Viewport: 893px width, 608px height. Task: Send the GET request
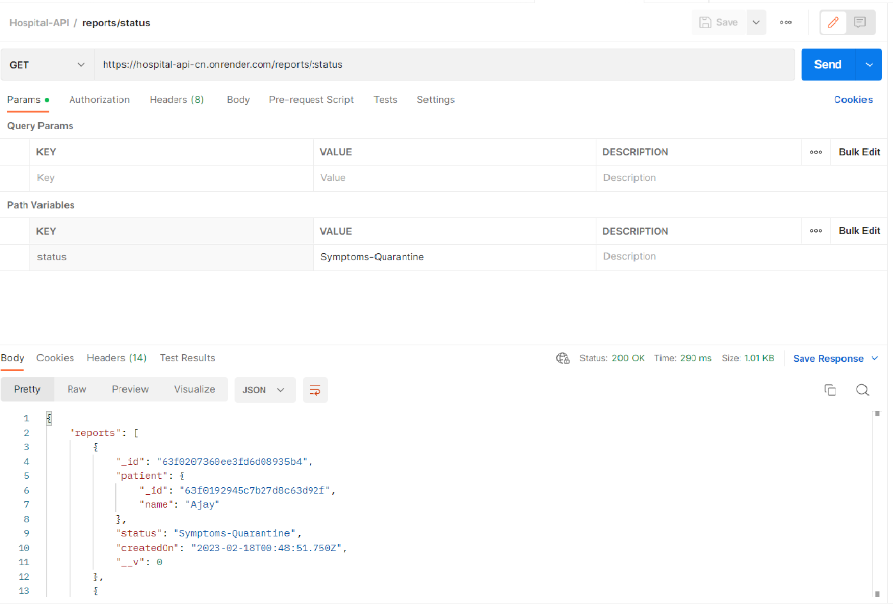pos(828,65)
